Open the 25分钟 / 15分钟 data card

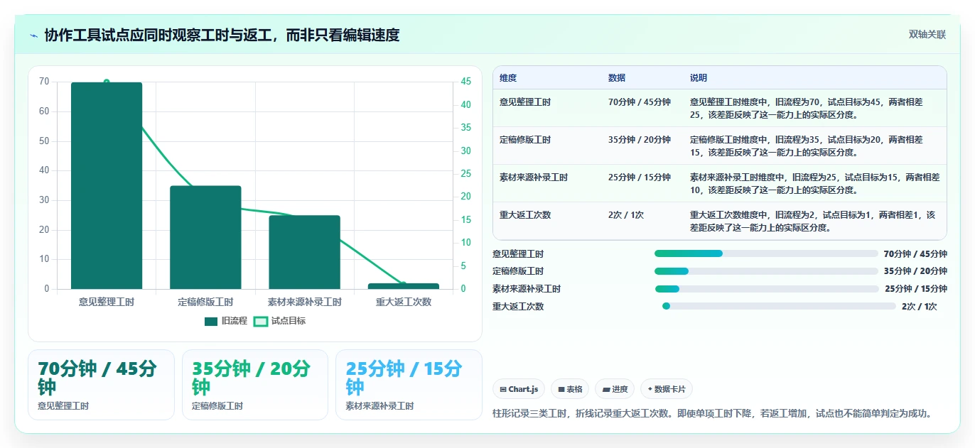(409, 385)
